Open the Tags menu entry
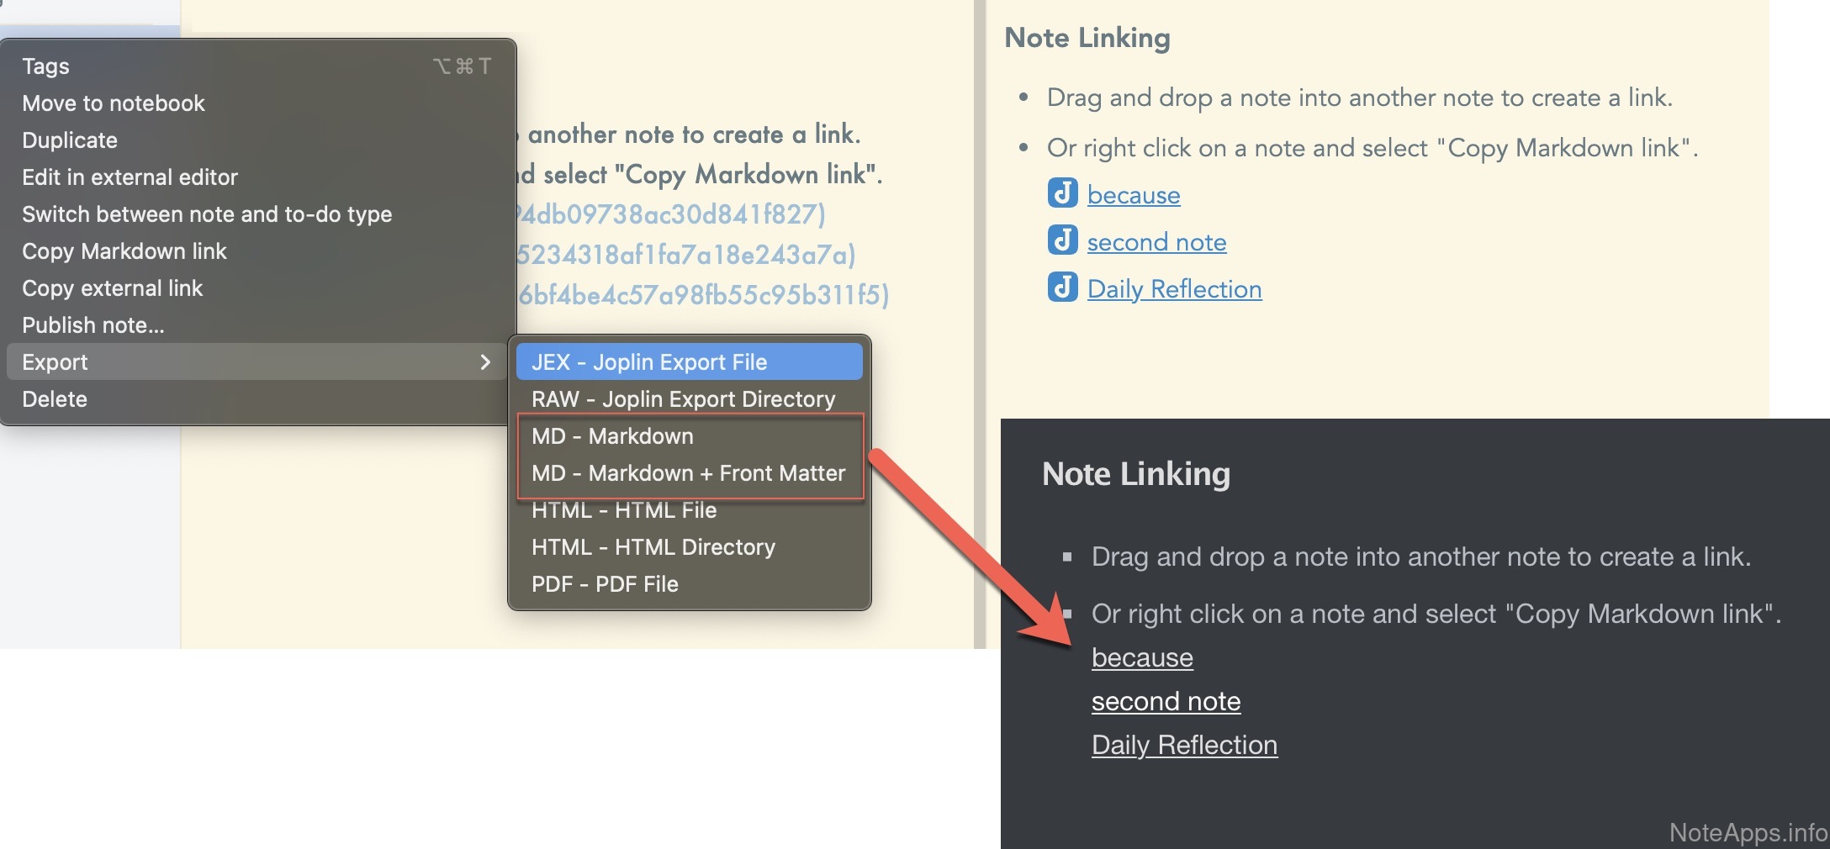The width and height of the screenshot is (1830, 849). pyautogui.click(x=46, y=66)
